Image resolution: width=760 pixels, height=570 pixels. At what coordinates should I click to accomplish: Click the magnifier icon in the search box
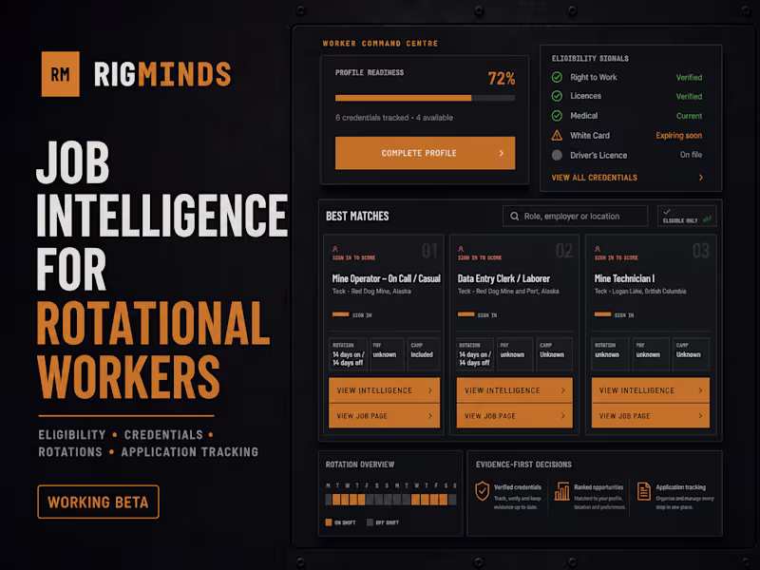pos(514,217)
